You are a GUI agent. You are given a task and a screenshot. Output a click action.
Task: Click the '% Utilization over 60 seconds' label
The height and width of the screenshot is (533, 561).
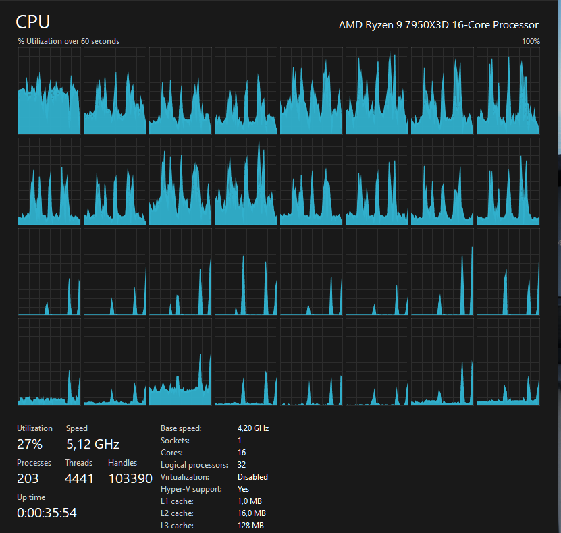point(69,41)
